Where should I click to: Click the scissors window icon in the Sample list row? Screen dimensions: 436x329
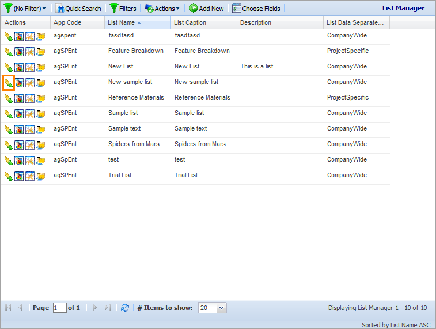(30, 114)
